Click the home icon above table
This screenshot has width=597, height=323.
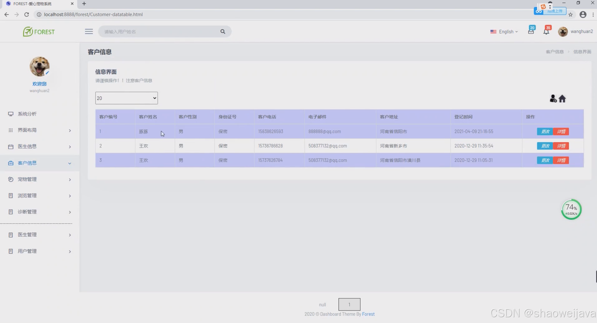(x=562, y=99)
